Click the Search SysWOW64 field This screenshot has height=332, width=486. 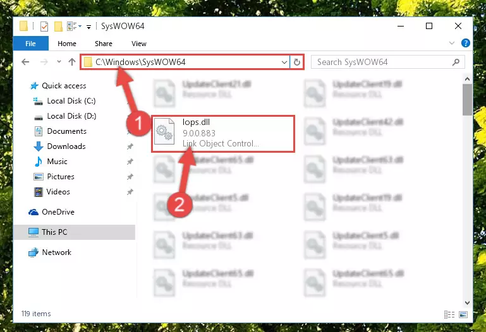tap(388, 62)
